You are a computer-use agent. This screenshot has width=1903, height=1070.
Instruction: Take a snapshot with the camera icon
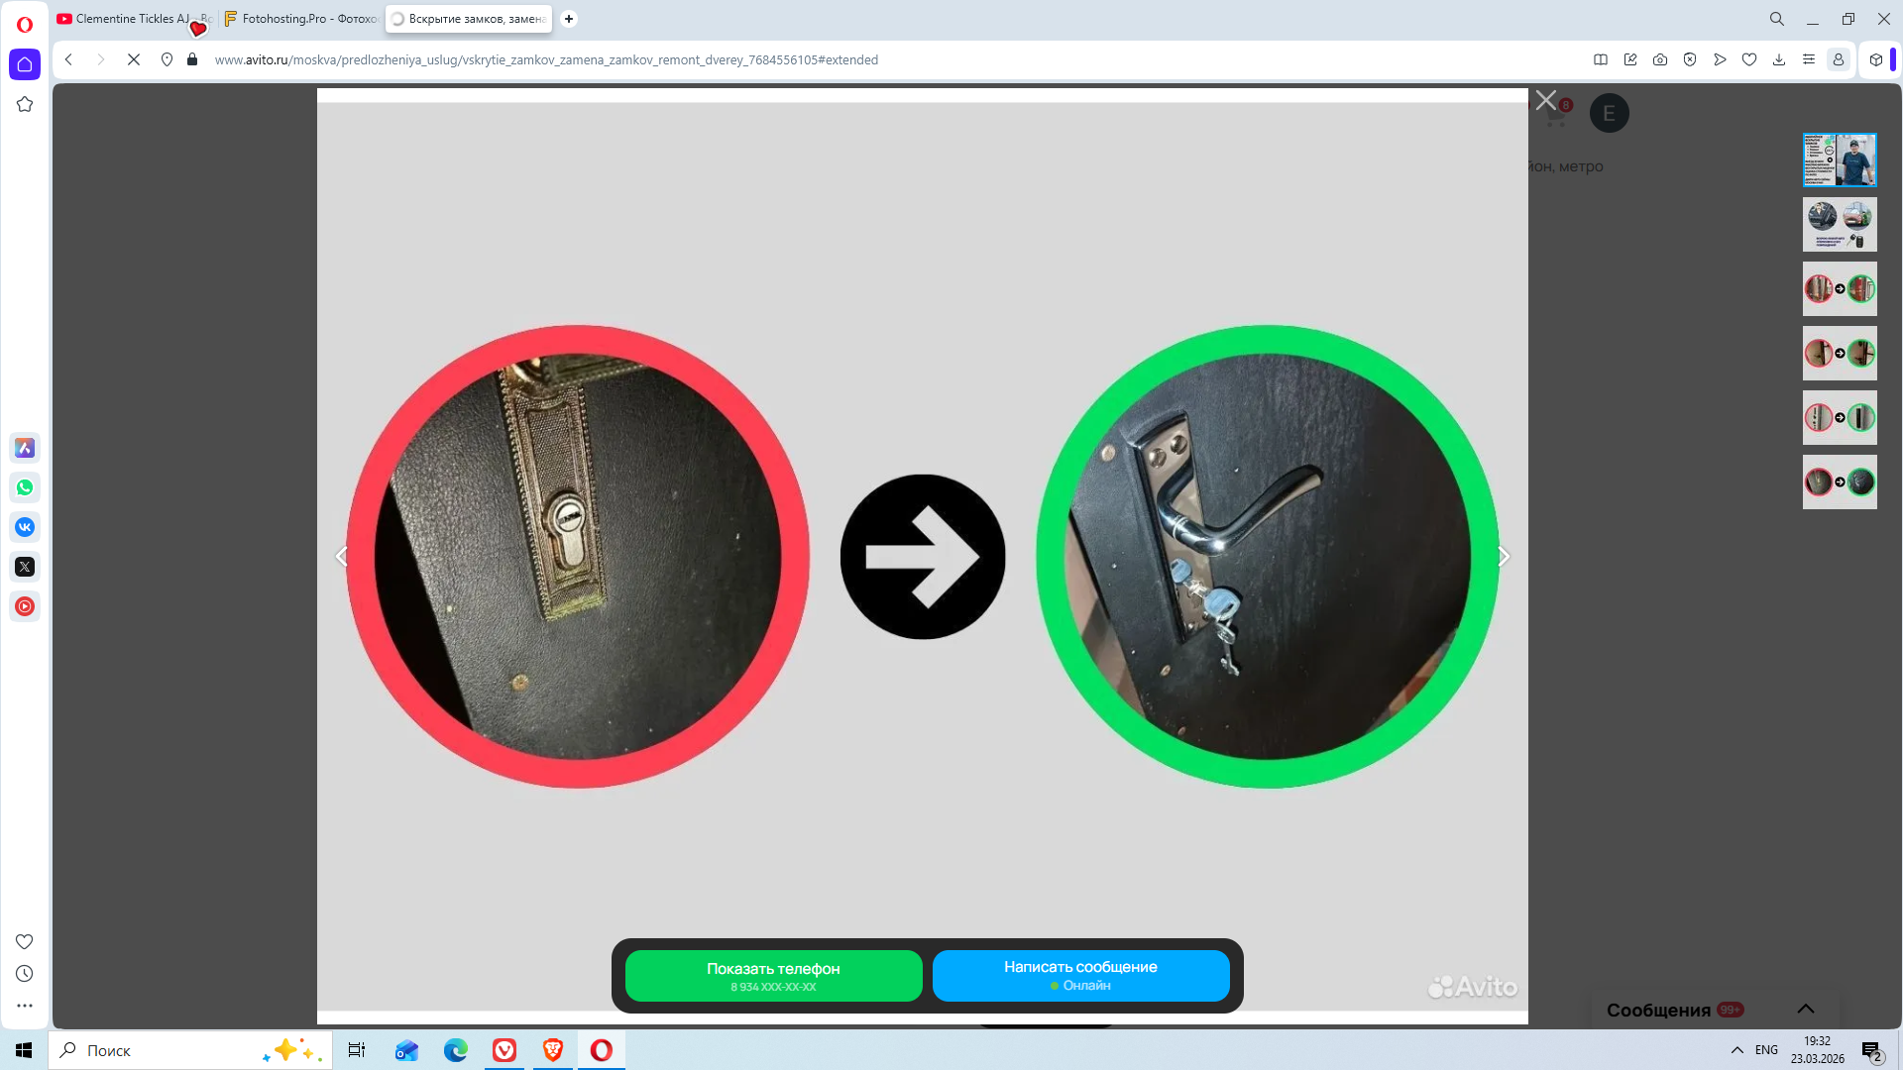click(1660, 59)
